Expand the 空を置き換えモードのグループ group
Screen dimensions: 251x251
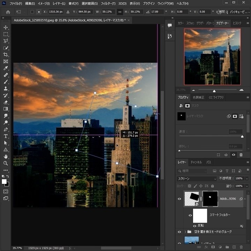185,232
